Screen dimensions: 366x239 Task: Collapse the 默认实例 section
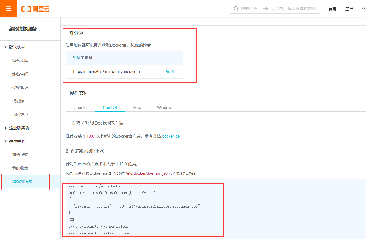[15, 47]
